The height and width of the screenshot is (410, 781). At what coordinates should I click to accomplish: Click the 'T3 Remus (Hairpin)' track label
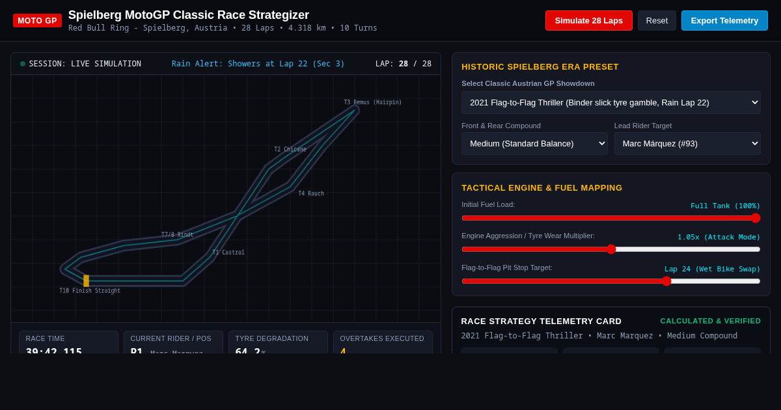tap(373, 102)
